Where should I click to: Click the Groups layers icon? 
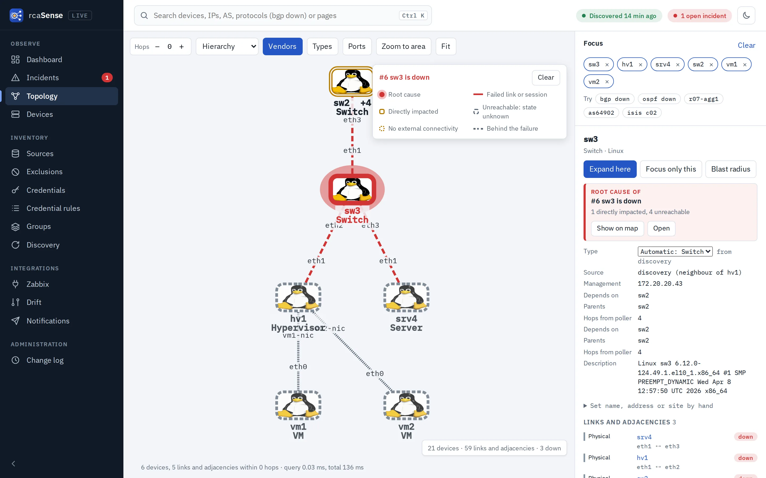tap(15, 227)
